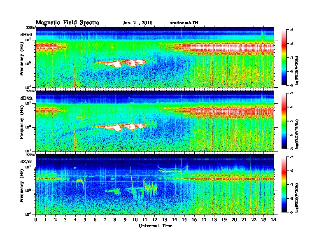Click the hour 2 tick label on time axis
Screen dimensions: 326x252
56,220
